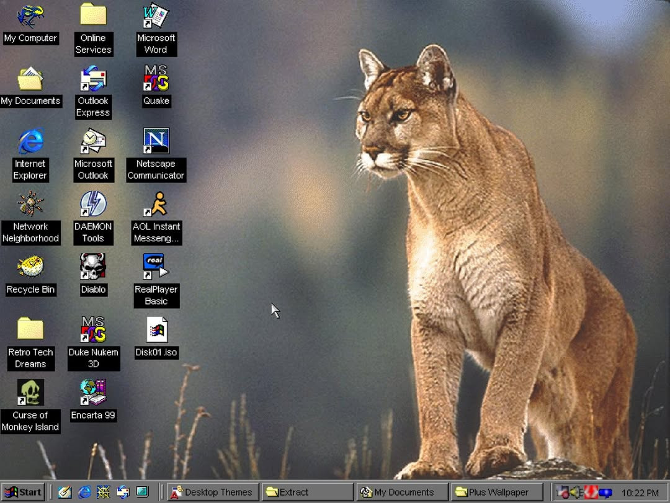Switch to Desktop Themes taskbar window
This screenshot has height=503, width=670.
coord(213,492)
